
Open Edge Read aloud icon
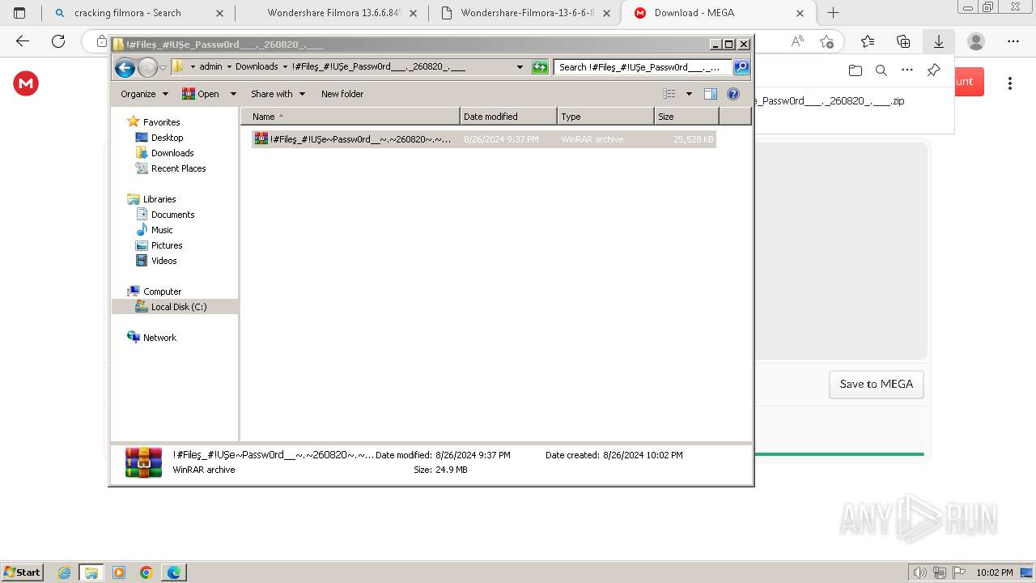tap(798, 41)
